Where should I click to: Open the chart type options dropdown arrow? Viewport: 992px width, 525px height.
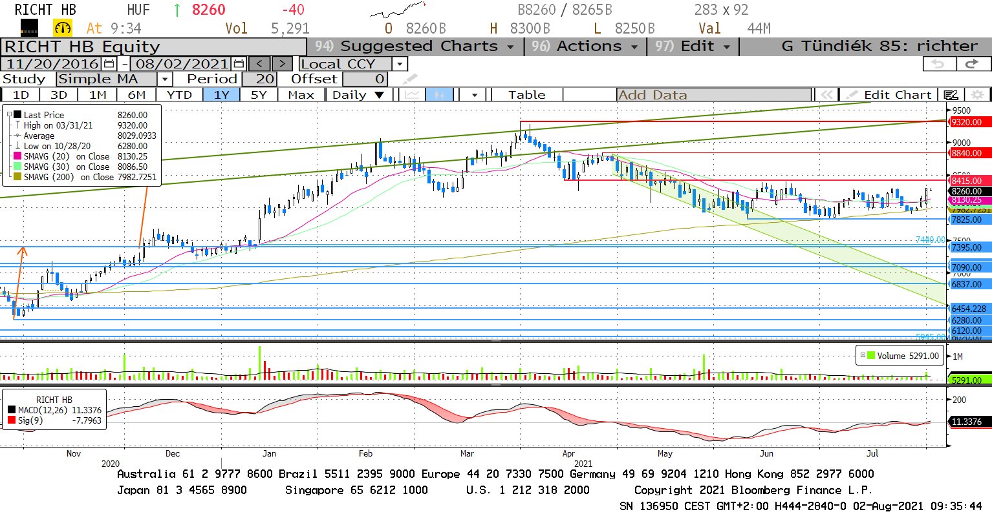(x=475, y=95)
